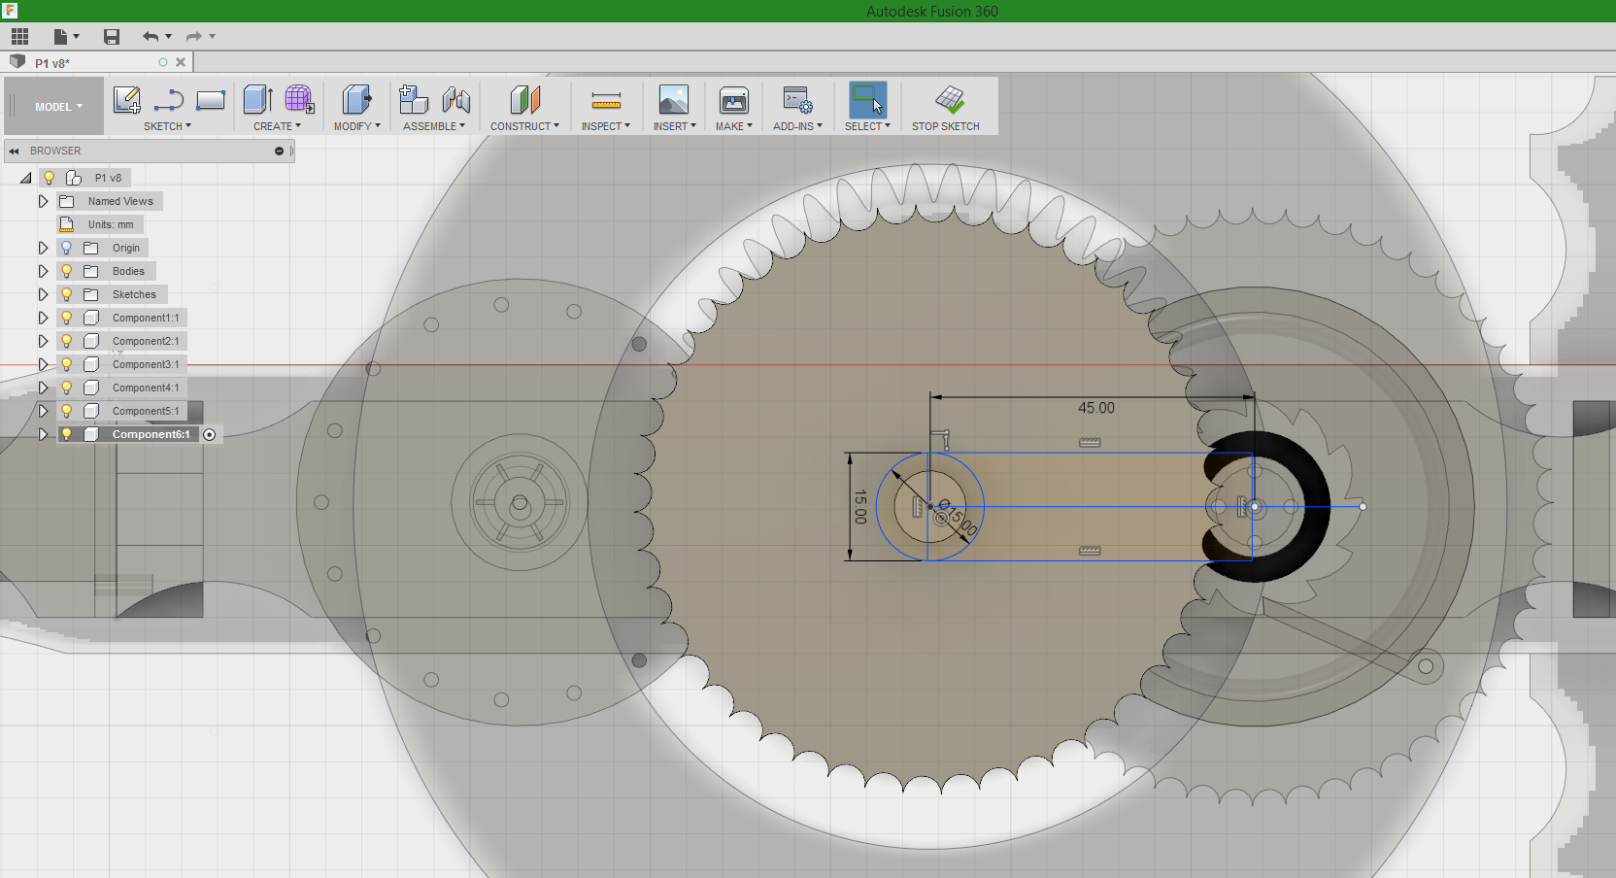The width and height of the screenshot is (1616, 878).
Task: Toggle Component2:1 visibility light bulb
Action: (x=66, y=341)
